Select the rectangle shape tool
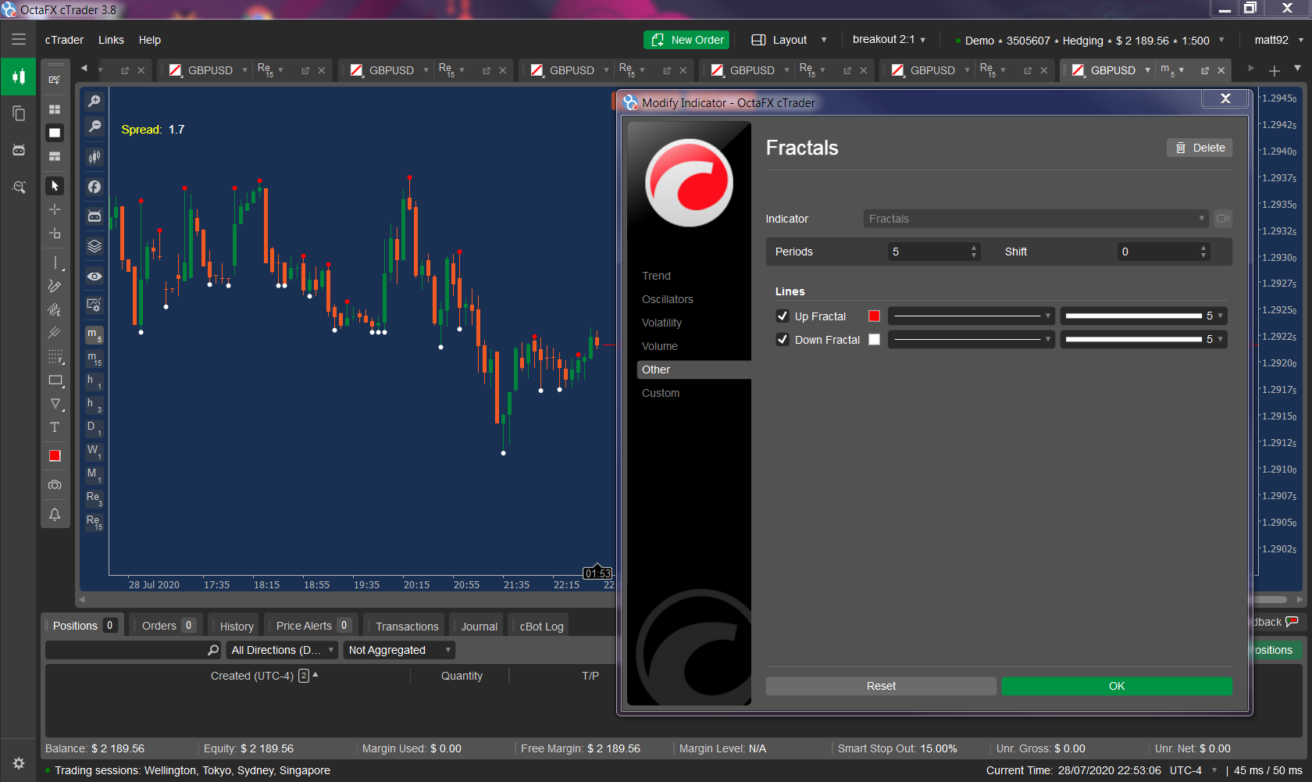This screenshot has height=782, width=1312. pyautogui.click(x=55, y=380)
